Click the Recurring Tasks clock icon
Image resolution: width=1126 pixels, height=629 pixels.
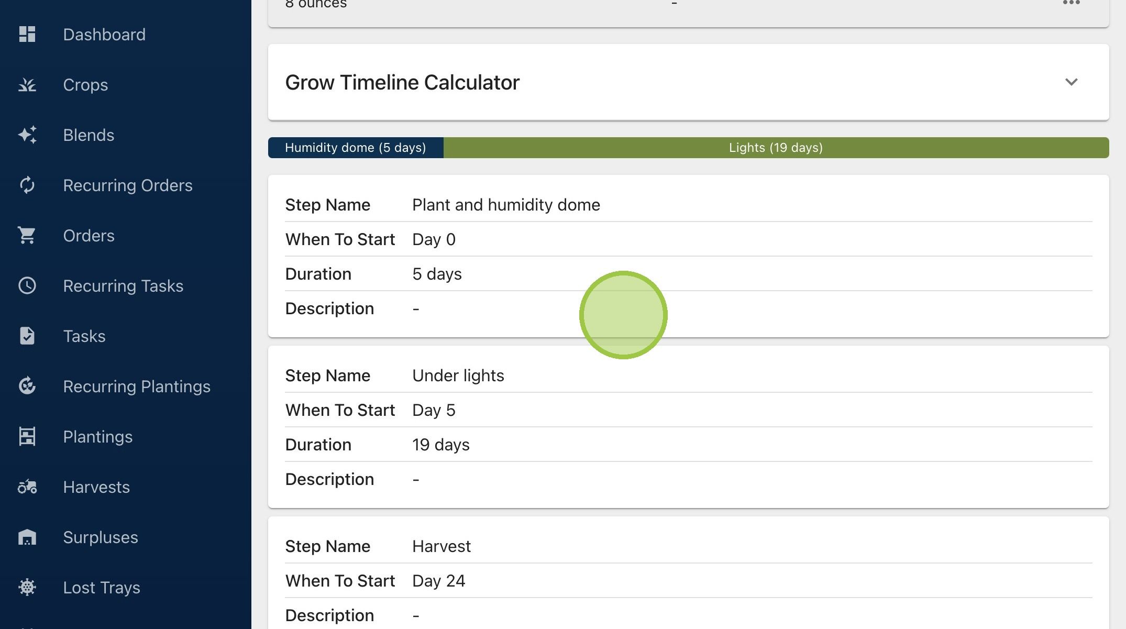point(27,285)
